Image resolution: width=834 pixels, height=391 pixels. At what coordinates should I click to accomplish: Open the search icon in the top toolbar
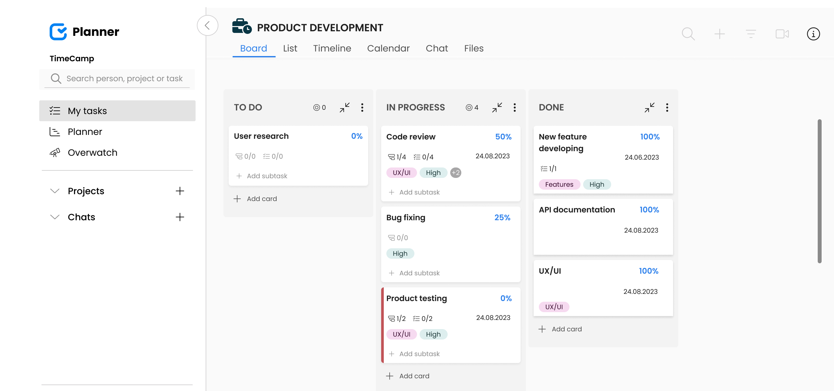(688, 34)
